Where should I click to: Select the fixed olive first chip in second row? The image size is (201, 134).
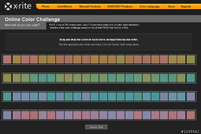pyautogui.click(x=7, y=78)
